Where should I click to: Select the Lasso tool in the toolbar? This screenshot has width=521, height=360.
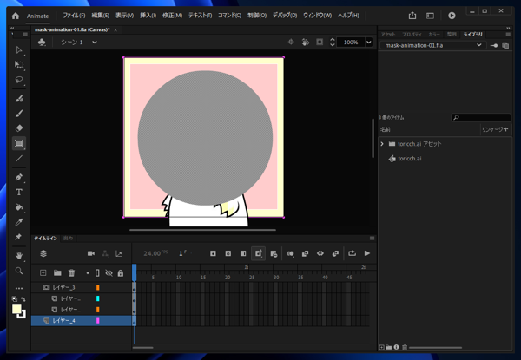(x=19, y=80)
